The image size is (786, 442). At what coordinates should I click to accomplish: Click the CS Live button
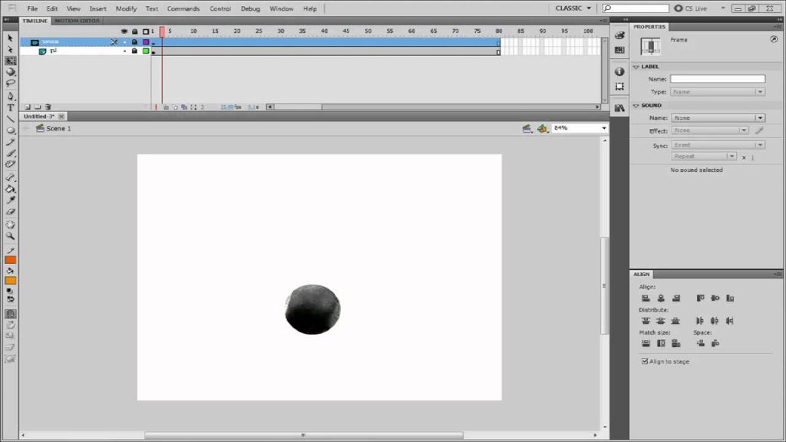(x=691, y=8)
